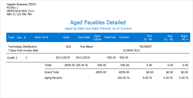Click the phone number 02 8659 3012

click(x=131, y=50)
